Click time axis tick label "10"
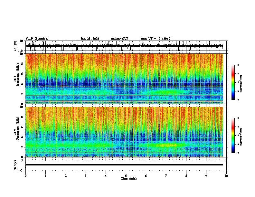 [x=226, y=176]
